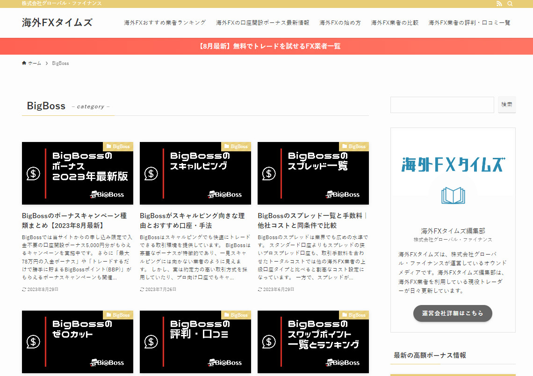The height and width of the screenshot is (376, 533).
Task: Click the 海外FXタイムズ sidebar logo image
Action: click(x=453, y=165)
